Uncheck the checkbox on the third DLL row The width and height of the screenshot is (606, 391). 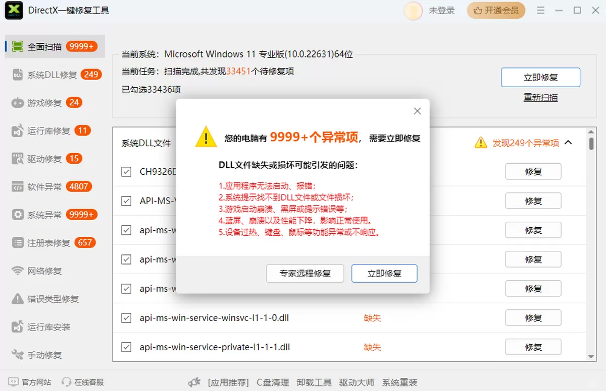(126, 230)
